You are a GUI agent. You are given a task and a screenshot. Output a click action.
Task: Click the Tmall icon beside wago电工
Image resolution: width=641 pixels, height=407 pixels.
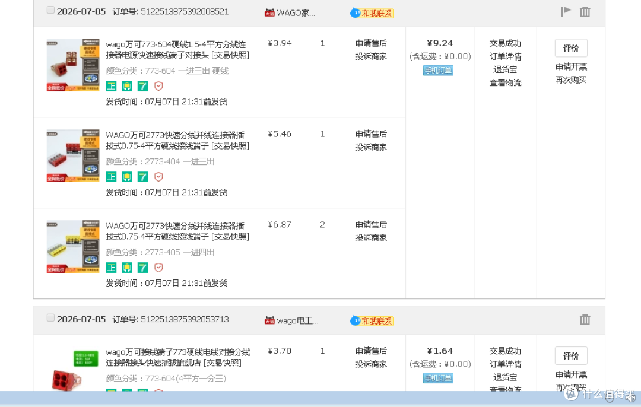(x=269, y=321)
